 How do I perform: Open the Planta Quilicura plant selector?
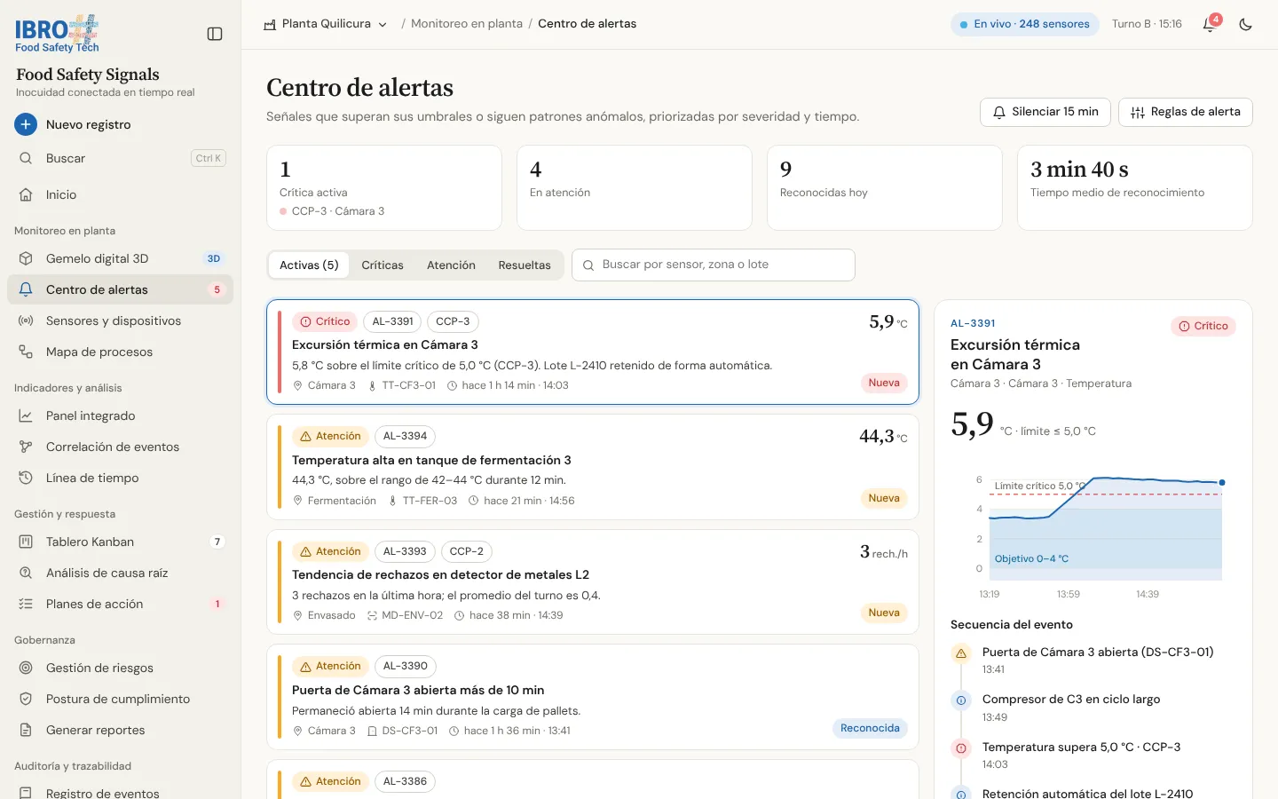click(326, 24)
